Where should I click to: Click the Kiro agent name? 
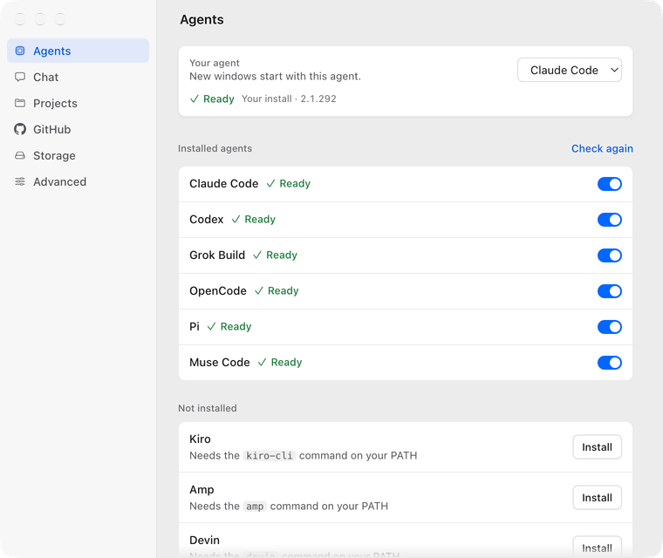[200, 439]
